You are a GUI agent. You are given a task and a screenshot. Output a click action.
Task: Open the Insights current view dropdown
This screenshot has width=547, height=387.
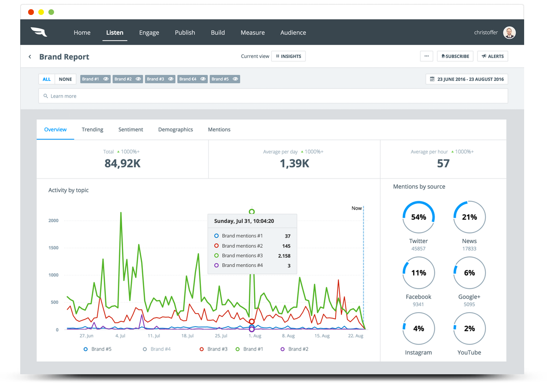point(288,56)
